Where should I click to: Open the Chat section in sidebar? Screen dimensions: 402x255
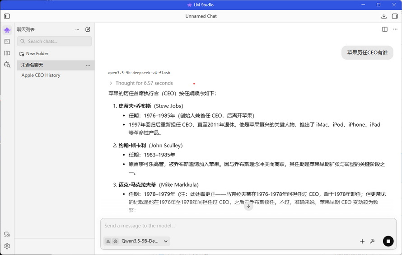click(7, 30)
